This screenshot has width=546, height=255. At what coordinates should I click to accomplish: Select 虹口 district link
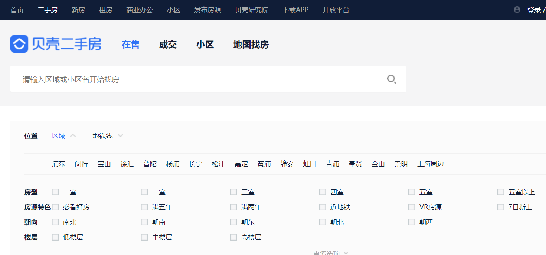[310, 164]
